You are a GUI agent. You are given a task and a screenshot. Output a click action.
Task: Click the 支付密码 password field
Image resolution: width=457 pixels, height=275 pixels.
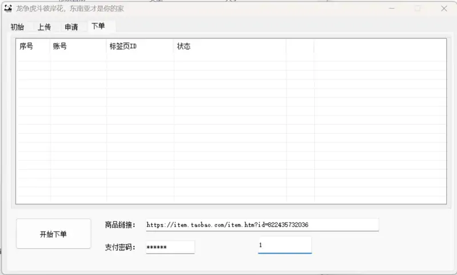[170, 247]
